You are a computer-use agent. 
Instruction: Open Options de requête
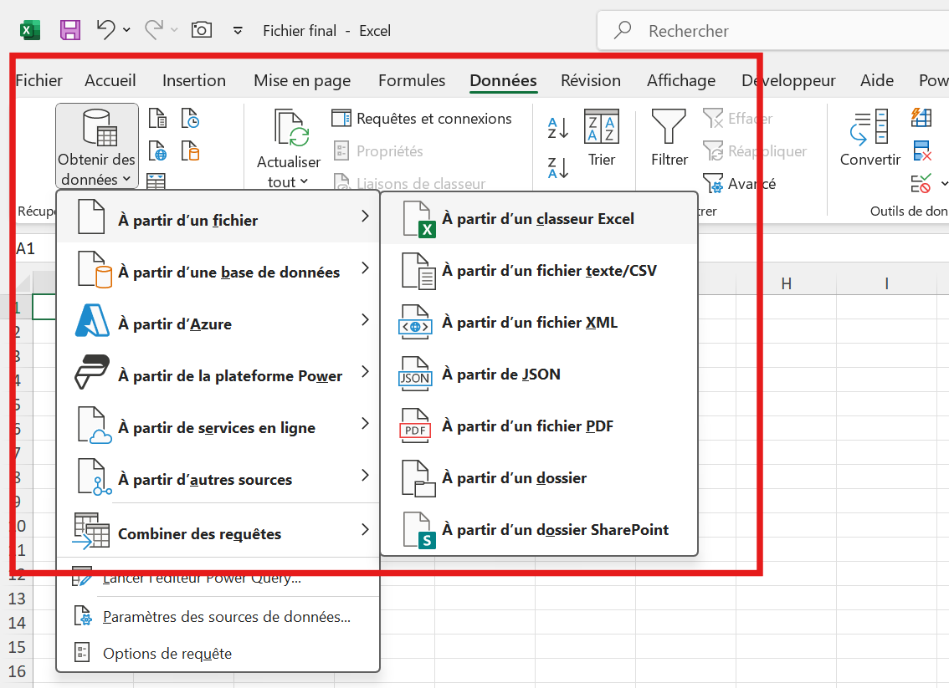pyautogui.click(x=218, y=654)
